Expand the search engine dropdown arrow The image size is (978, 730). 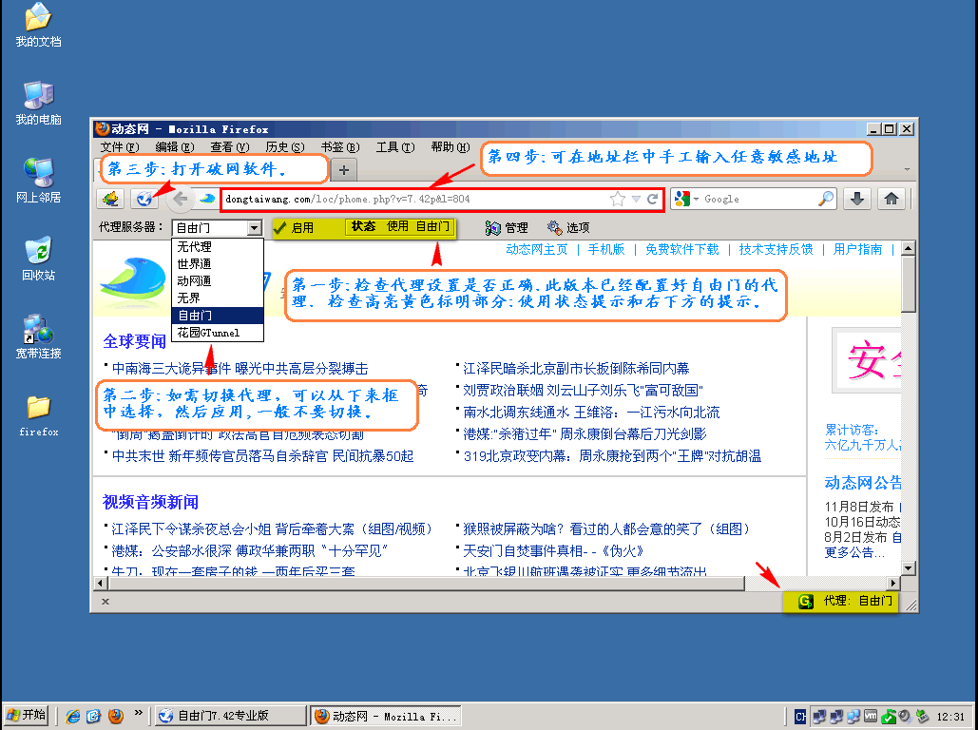pos(696,199)
